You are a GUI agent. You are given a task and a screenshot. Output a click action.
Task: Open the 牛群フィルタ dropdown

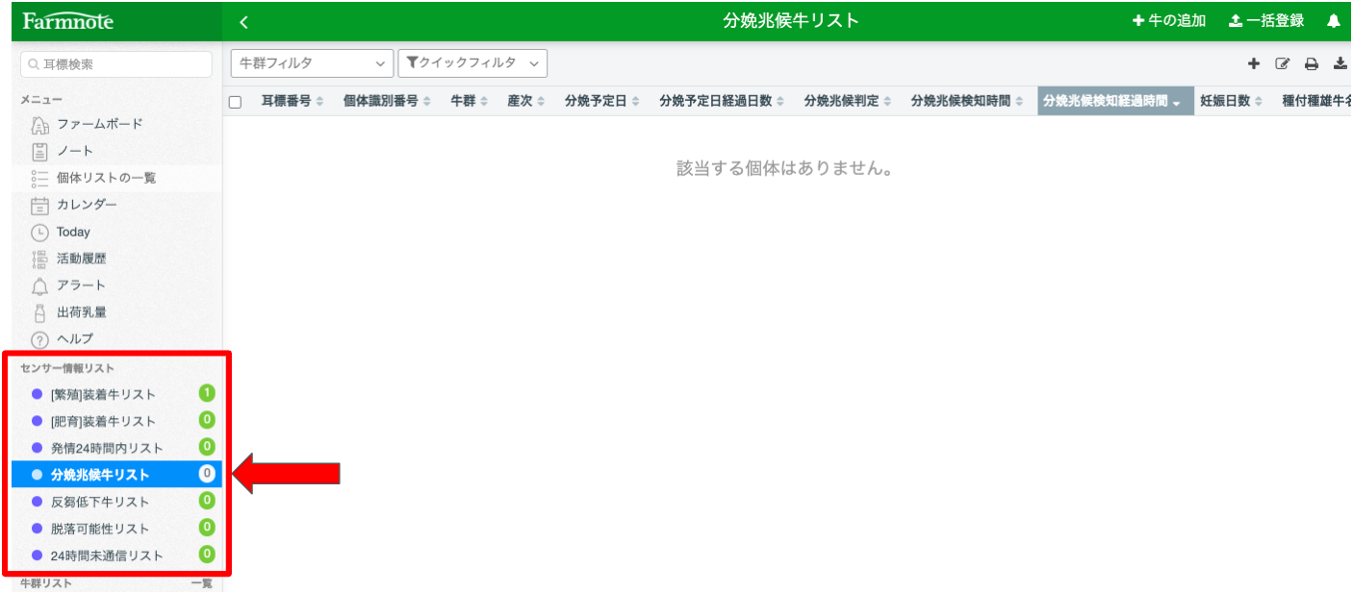(x=312, y=63)
